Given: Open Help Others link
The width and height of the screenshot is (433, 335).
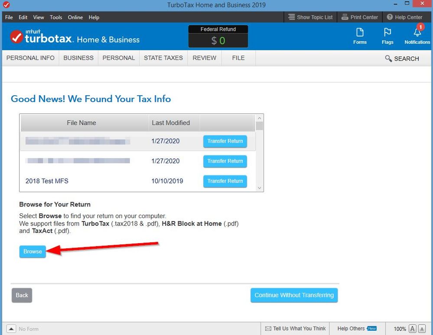Looking at the screenshot, I should [357, 329].
